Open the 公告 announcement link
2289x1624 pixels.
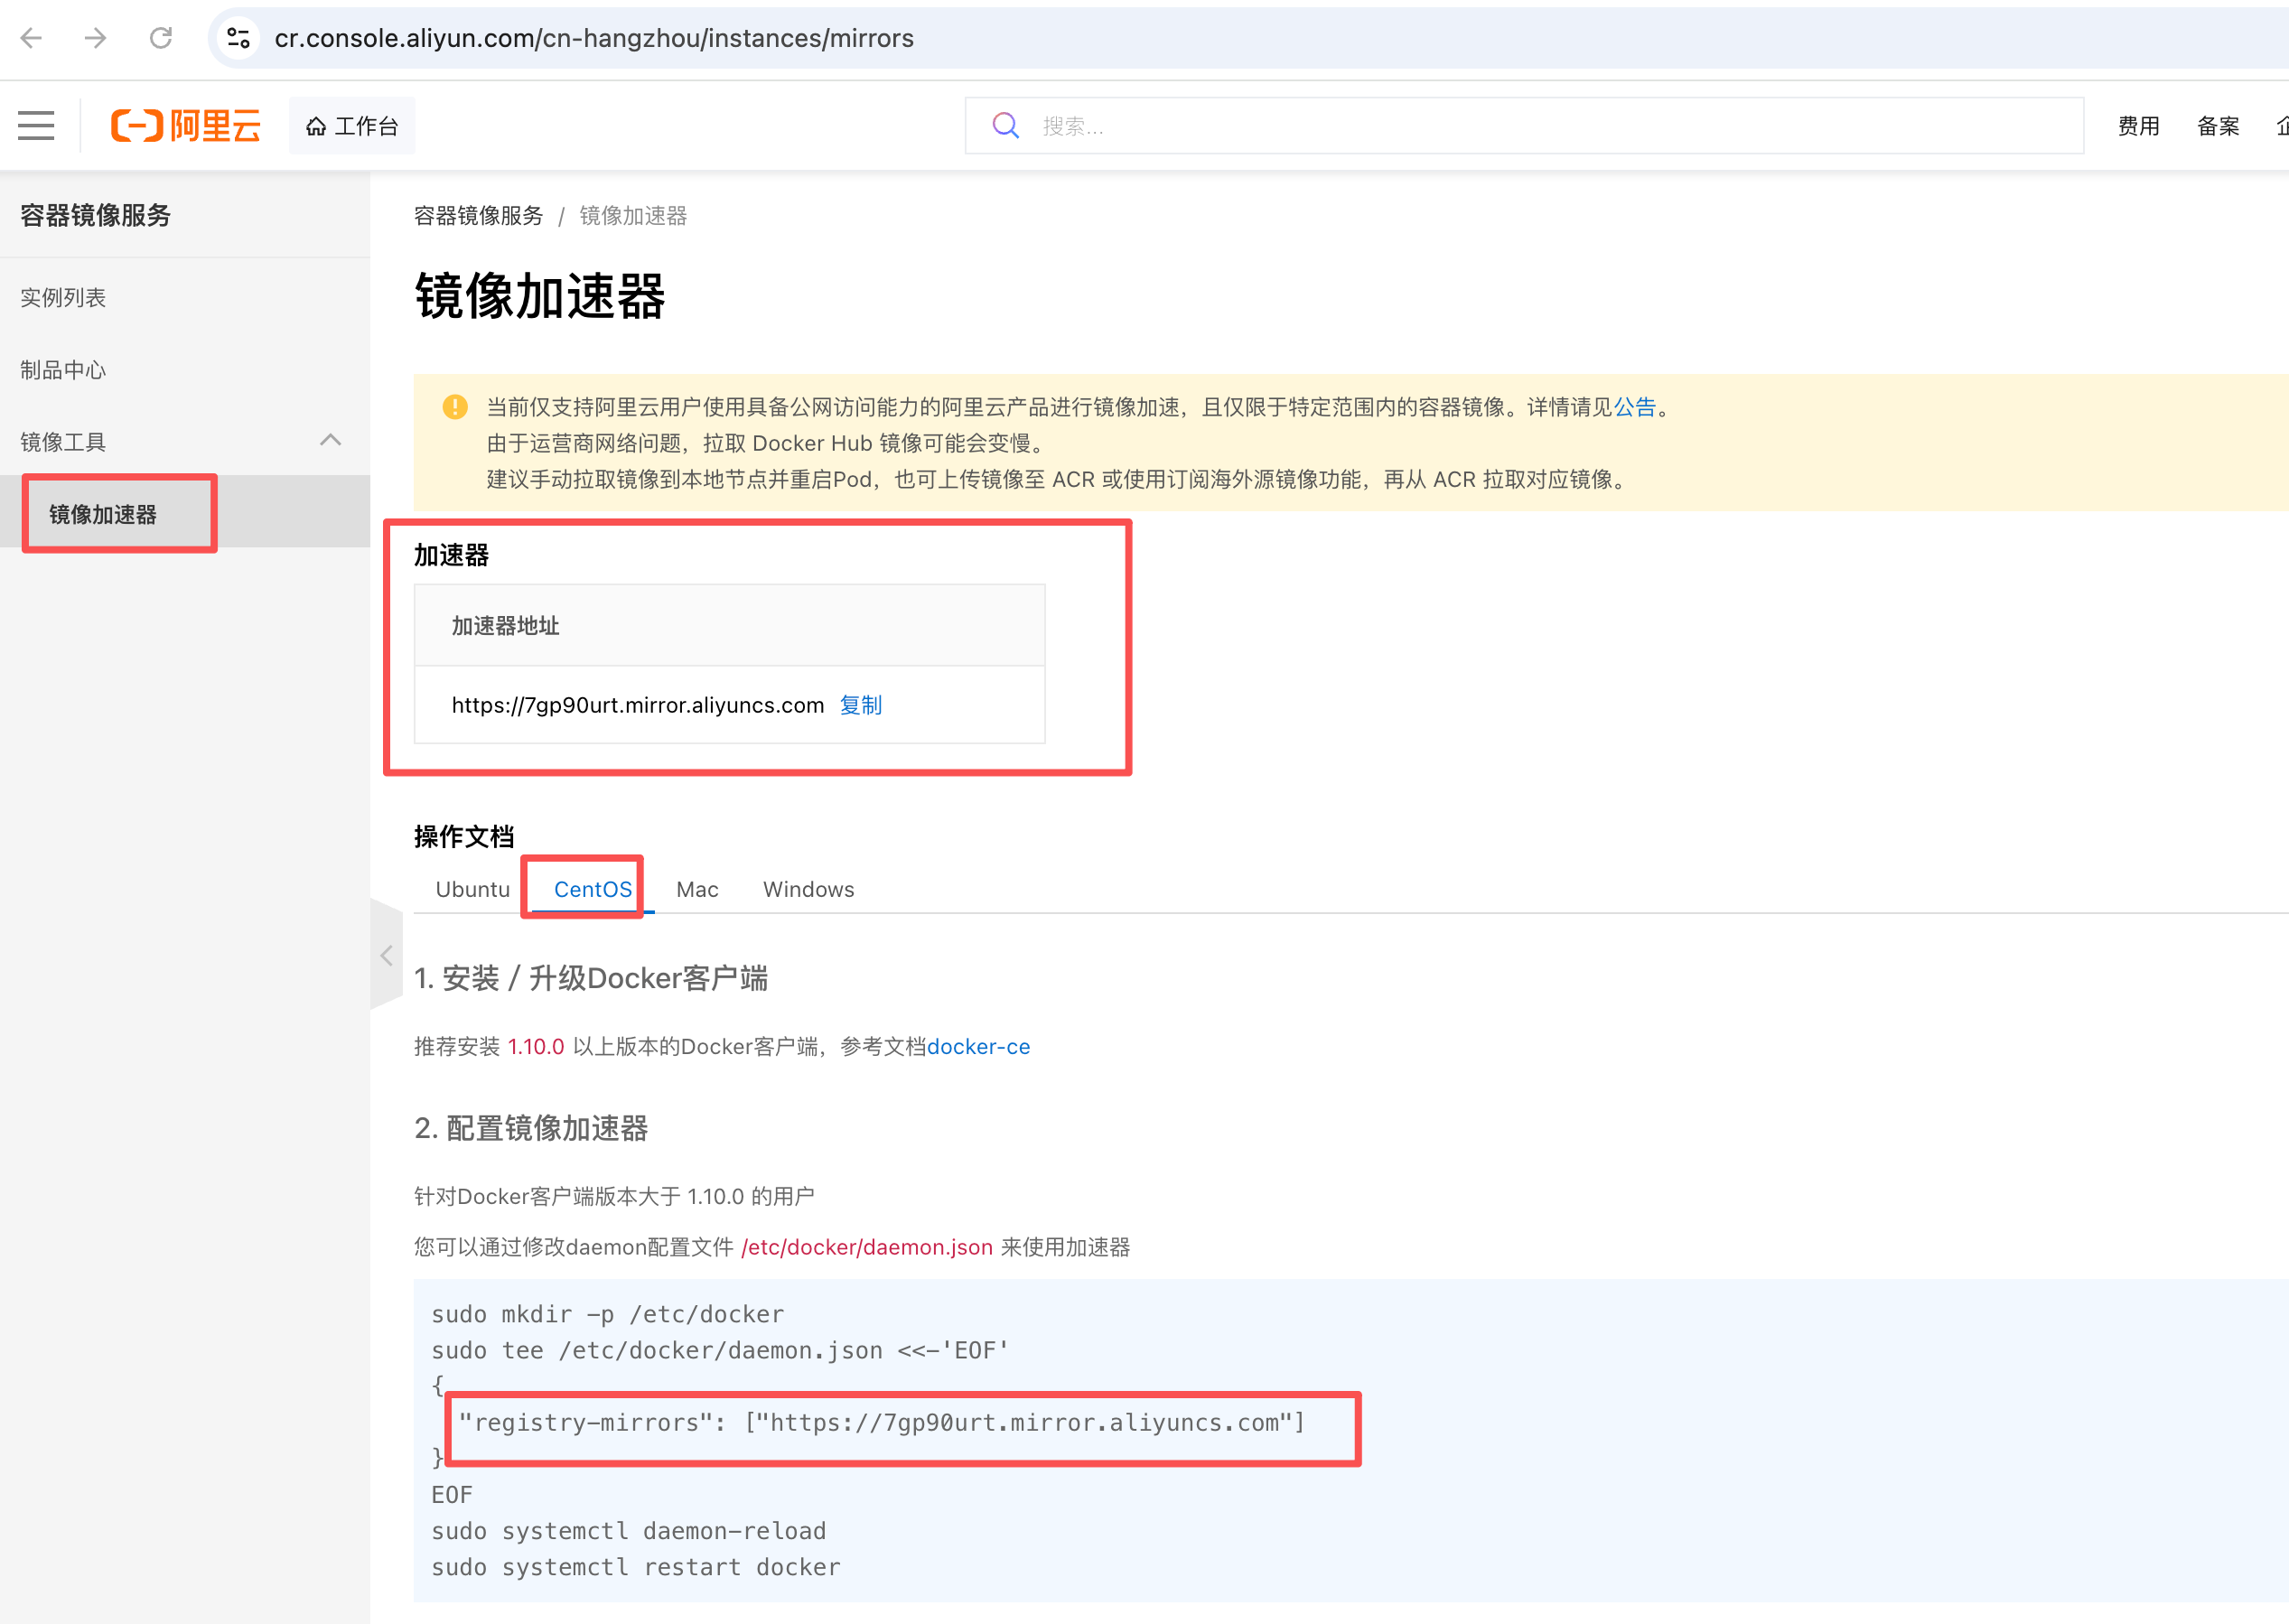(x=1634, y=407)
